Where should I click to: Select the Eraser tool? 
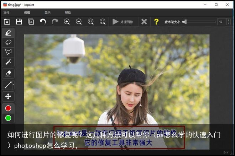tap(8, 74)
